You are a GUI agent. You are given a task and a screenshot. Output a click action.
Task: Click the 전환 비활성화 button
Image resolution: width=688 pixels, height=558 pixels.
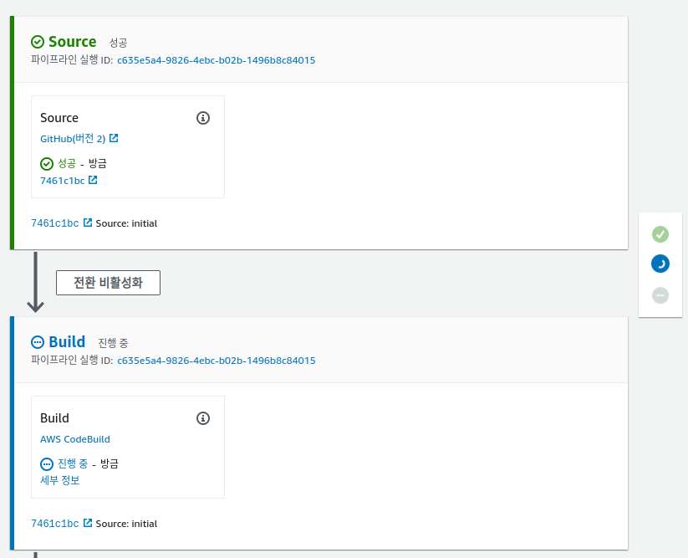point(108,283)
